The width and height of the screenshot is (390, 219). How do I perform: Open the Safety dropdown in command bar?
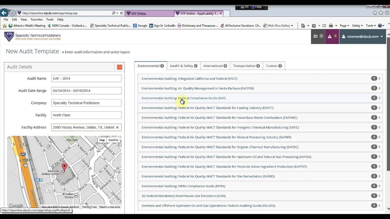coord(357,26)
